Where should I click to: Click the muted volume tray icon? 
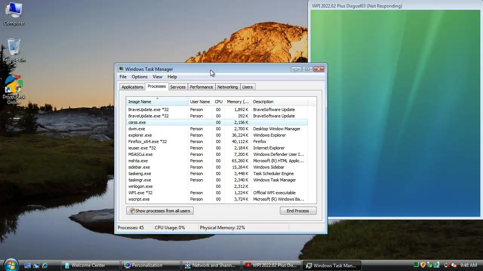point(454,265)
